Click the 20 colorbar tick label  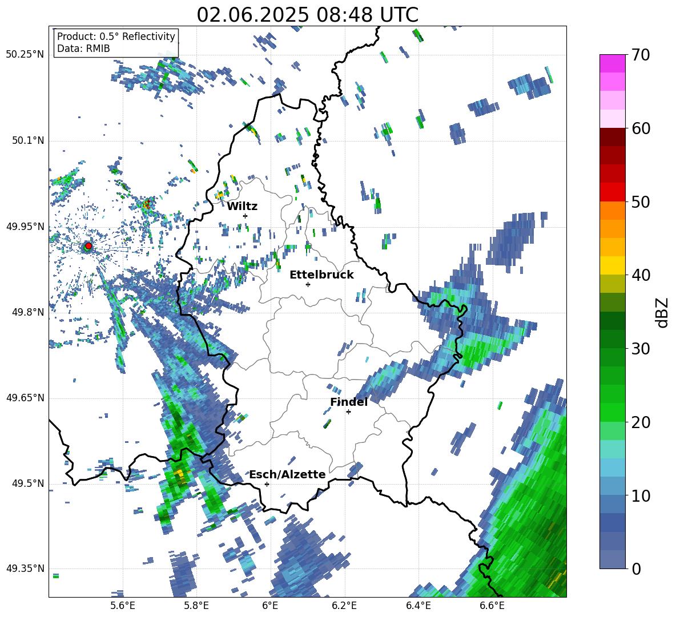pyautogui.click(x=641, y=422)
